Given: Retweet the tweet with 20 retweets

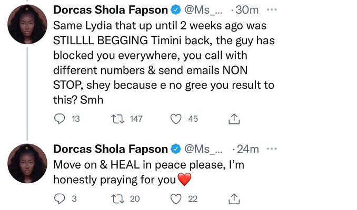Looking at the screenshot, I should click(120, 198).
